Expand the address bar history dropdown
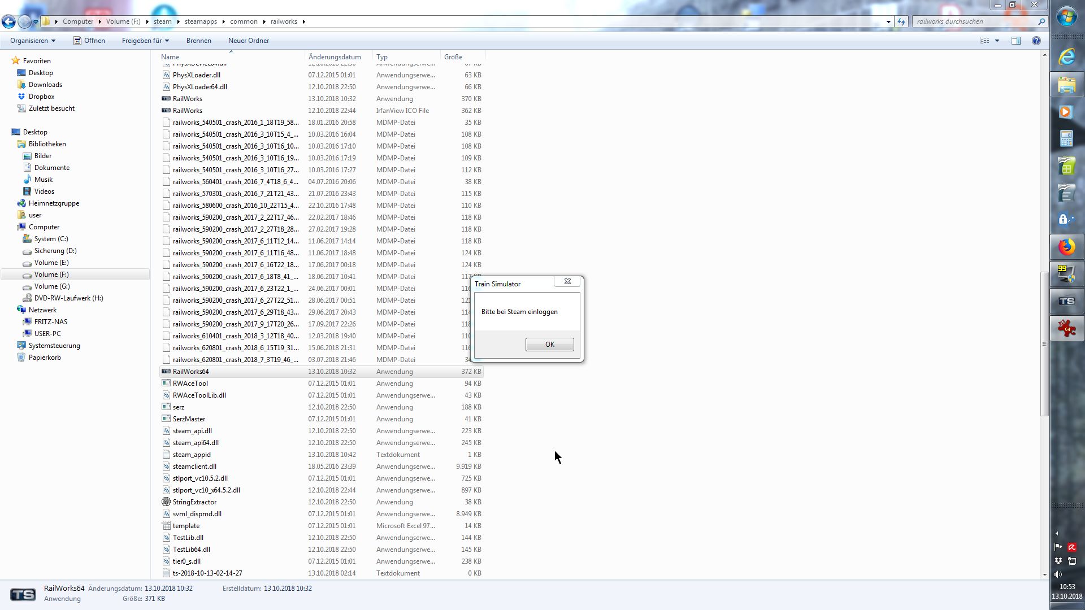Image resolution: width=1085 pixels, height=610 pixels. pos(888,22)
